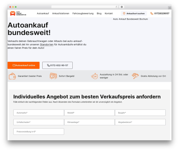The height and width of the screenshot is (151, 179).
Task: Open the Blog menu item
Action: pos(99,14)
